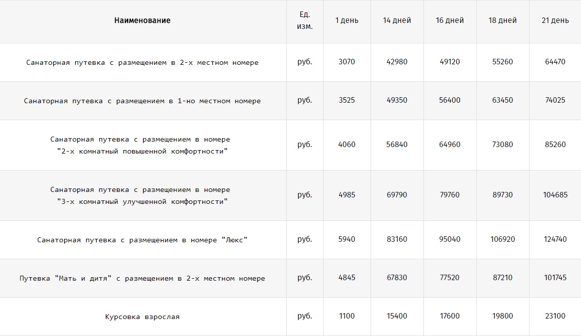Image resolution: width=581 pixels, height=336 pixels.
Task: Select the 21 день column header
Action: pos(555,20)
